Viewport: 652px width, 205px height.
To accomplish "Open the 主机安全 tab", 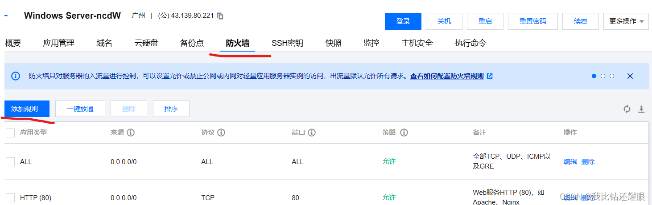I will 417,43.
